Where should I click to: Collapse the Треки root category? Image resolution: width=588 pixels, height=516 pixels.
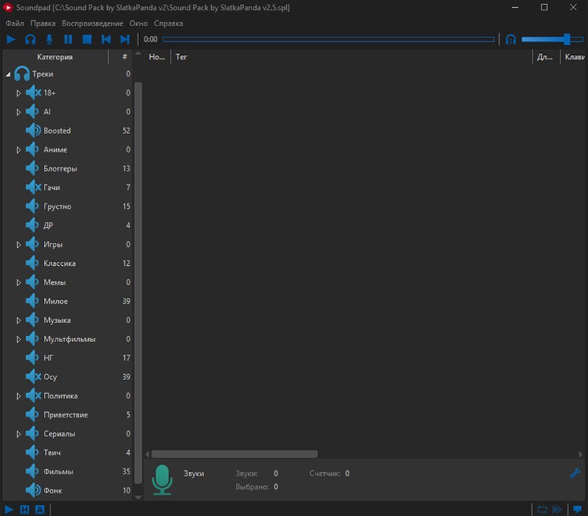point(8,74)
